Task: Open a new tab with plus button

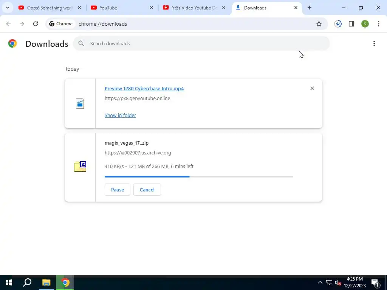Action: [309, 8]
